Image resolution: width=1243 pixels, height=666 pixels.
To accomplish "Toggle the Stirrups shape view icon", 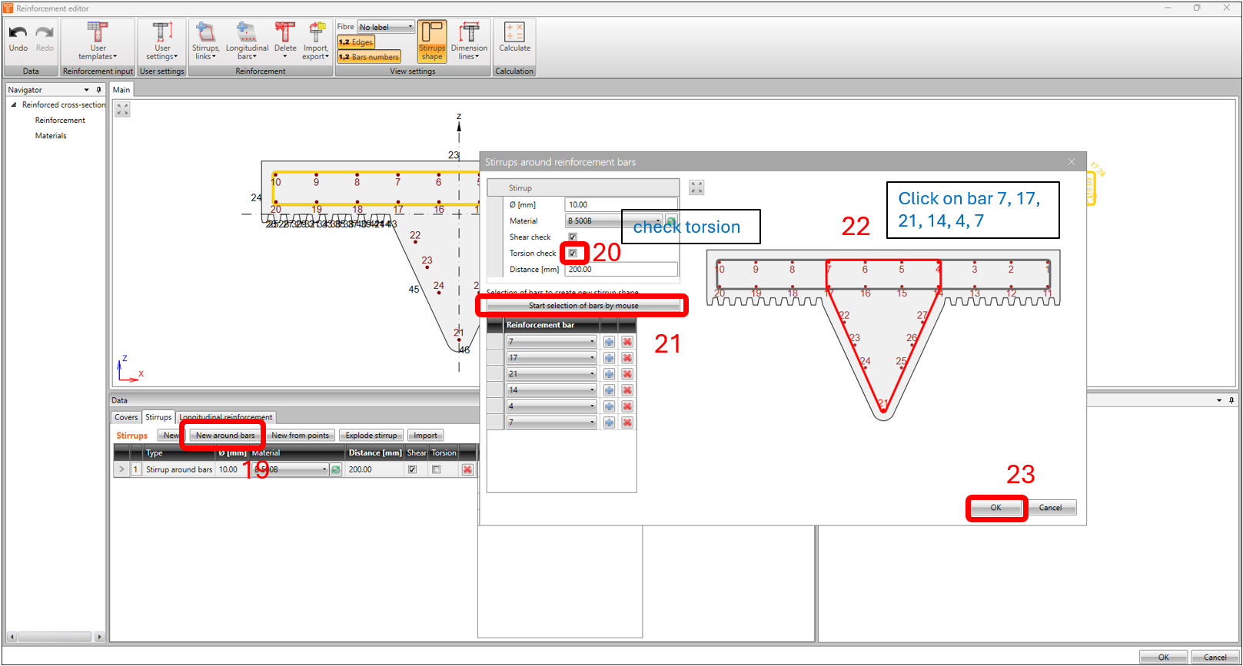I will (432, 33).
